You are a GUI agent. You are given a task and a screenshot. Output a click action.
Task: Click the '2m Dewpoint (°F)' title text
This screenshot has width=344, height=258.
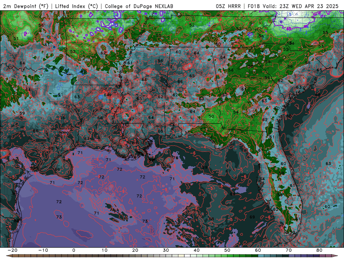point(26,6)
